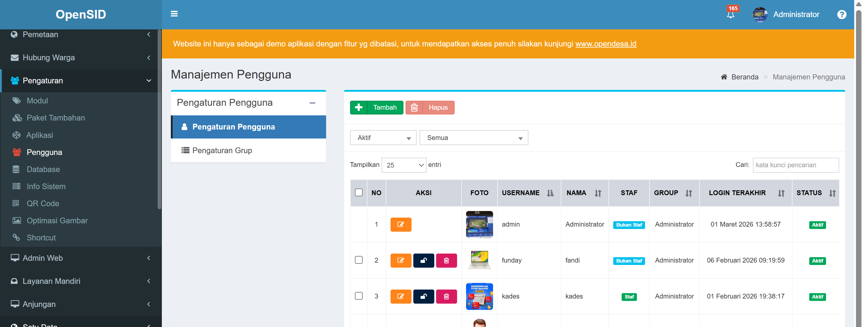Open the Aktif status filter dropdown
This screenshot has height=327, width=862.
click(x=383, y=138)
